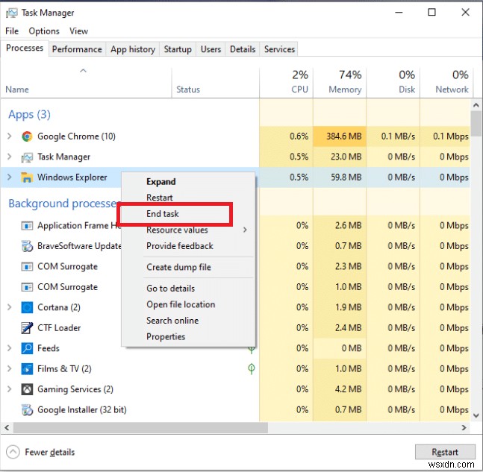Click the Restart button at bottom right

tap(445, 452)
